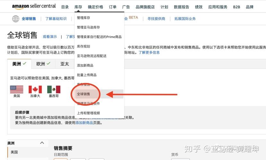Viewport: 266px width, 160px height.
Task: Click the 日期范围 label
Action: [x=61, y=155]
